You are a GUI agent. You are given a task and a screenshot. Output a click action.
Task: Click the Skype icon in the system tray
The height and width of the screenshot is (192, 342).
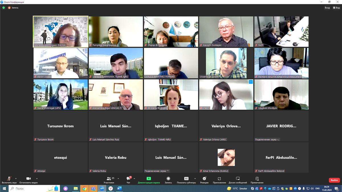(x=253, y=189)
